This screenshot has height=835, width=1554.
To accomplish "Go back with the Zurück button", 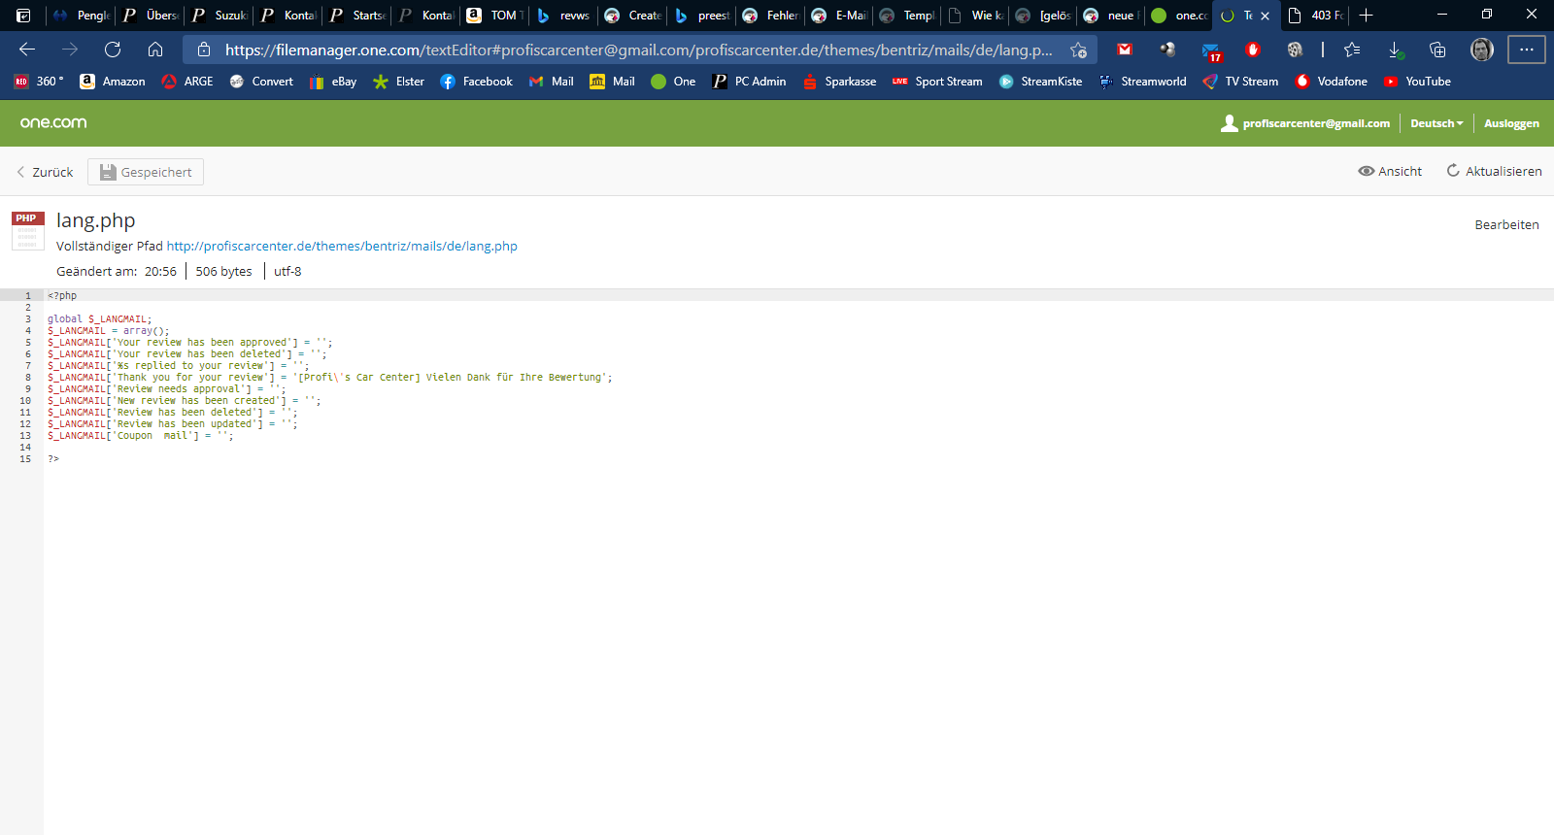I will coord(45,172).
